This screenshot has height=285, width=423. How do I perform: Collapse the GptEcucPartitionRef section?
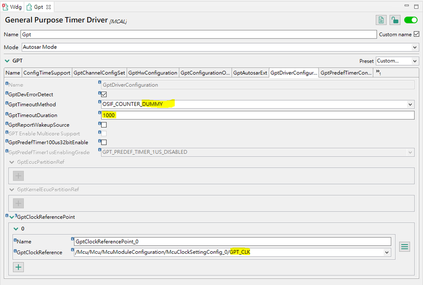(x=11, y=162)
